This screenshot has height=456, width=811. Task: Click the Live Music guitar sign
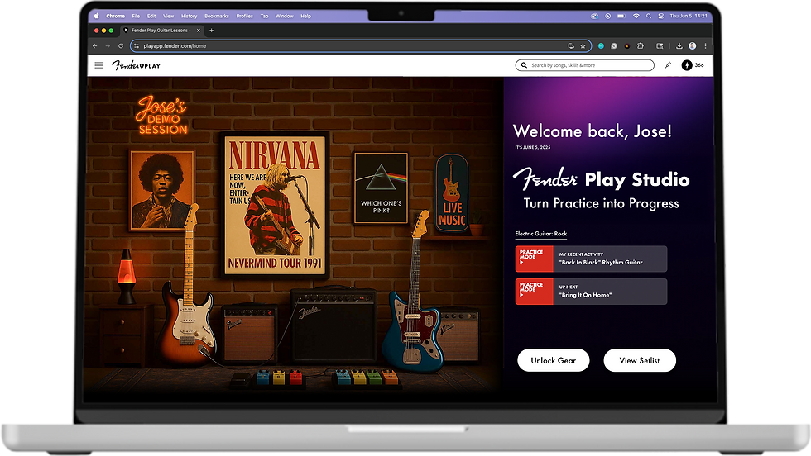point(452,192)
